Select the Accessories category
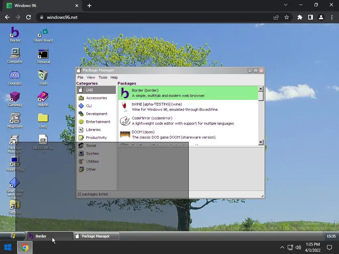 tap(96, 98)
